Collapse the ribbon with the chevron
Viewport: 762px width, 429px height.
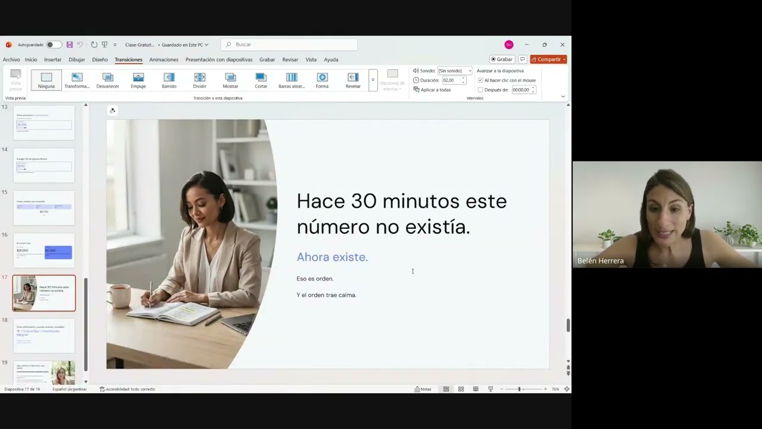click(563, 97)
